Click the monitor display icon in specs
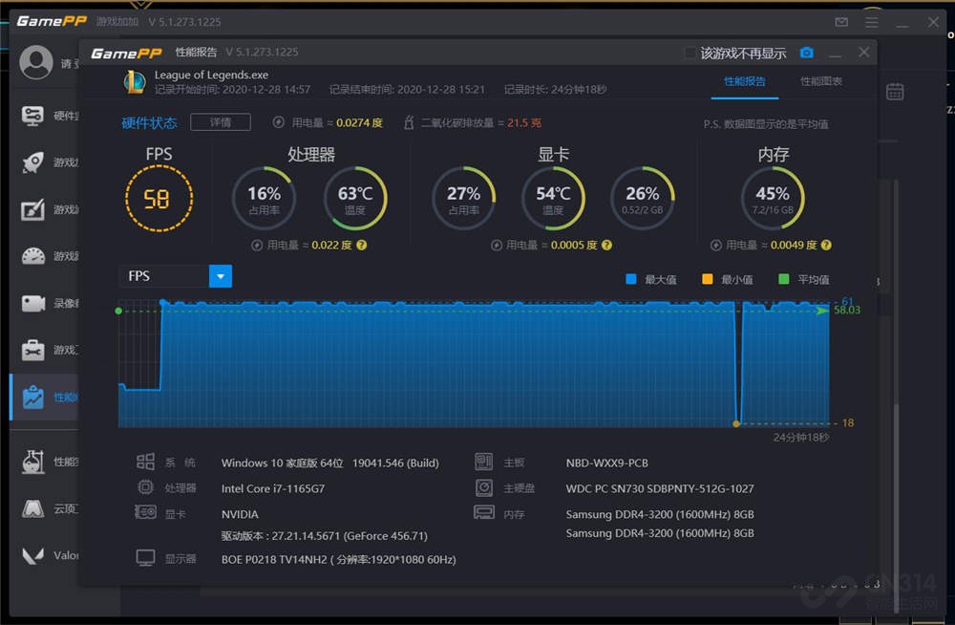 point(145,558)
